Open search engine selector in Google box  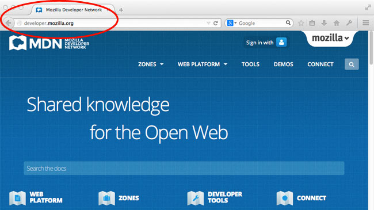pos(231,23)
